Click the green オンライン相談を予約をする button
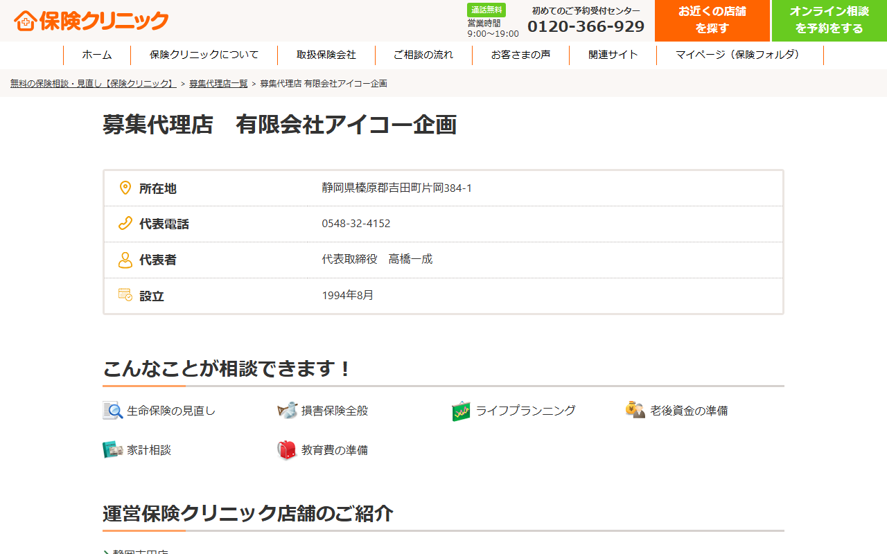 pos(829,21)
